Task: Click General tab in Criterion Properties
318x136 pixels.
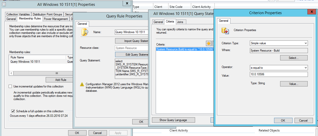Action: click(x=224, y=21)
